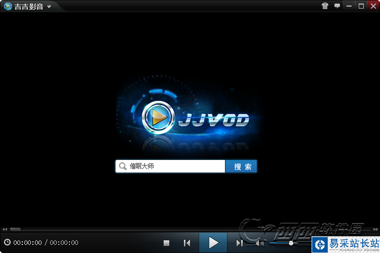This screenshot has width=380, height=253.
Task: Click the playback progress slider thumb
Action: (15, 229)
